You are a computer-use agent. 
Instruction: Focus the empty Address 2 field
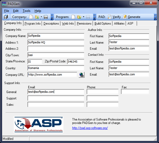[x=56, y=49]
